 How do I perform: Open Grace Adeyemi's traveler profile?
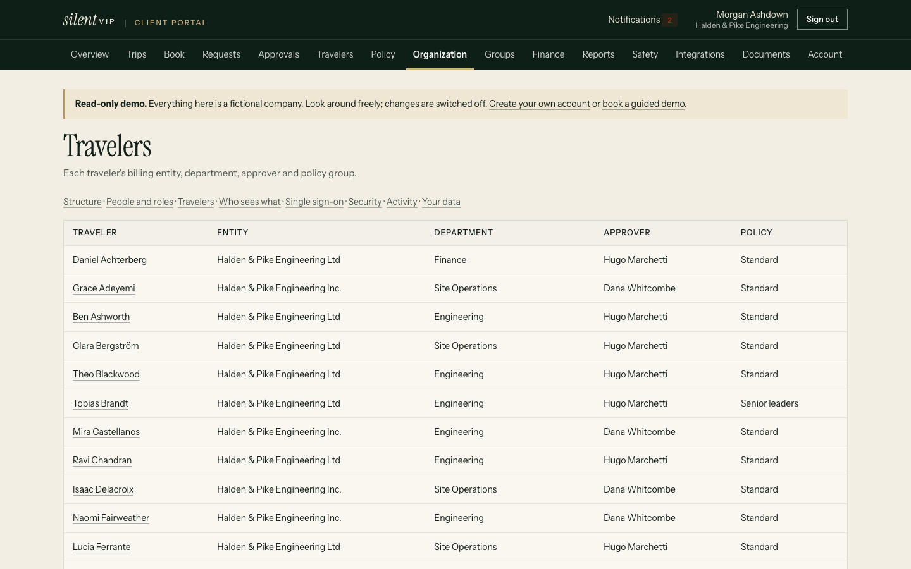pos(104,288)
